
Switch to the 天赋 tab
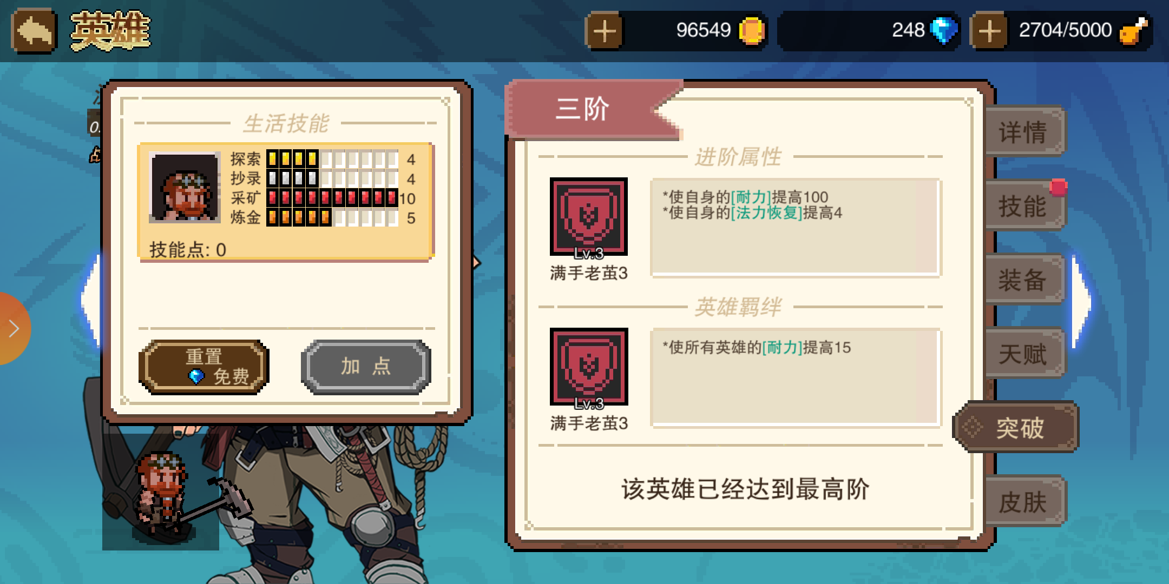pyautogui.click(x=1025, y=354)
